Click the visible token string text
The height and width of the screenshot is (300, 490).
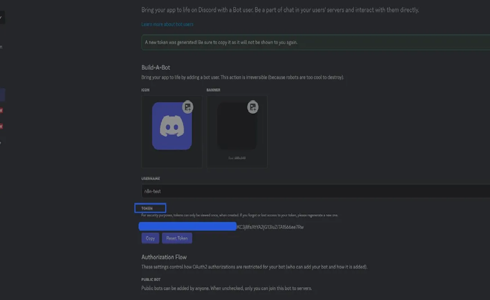point(270,227)
